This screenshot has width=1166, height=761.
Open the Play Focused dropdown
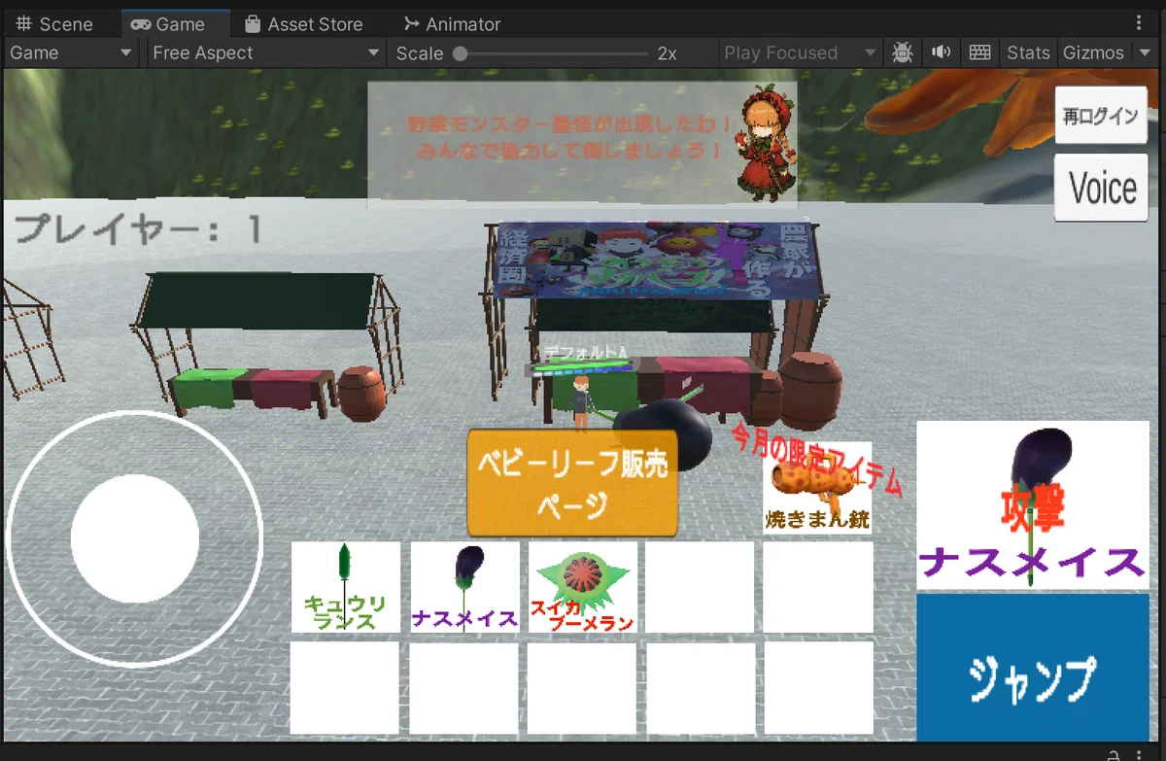(799, 52)
